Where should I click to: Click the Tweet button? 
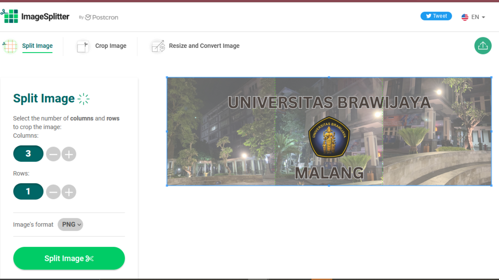click(436, 16)
